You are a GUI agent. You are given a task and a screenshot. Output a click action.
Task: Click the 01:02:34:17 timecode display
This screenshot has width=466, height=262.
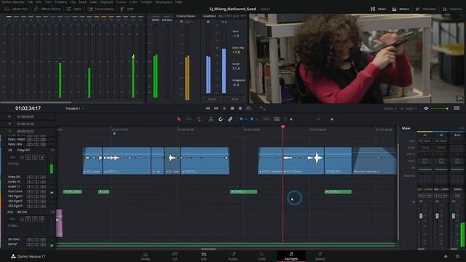click(x=28, y=108)
